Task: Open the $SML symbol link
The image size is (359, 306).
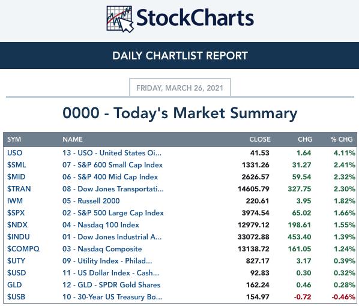Action: [16, 165]
